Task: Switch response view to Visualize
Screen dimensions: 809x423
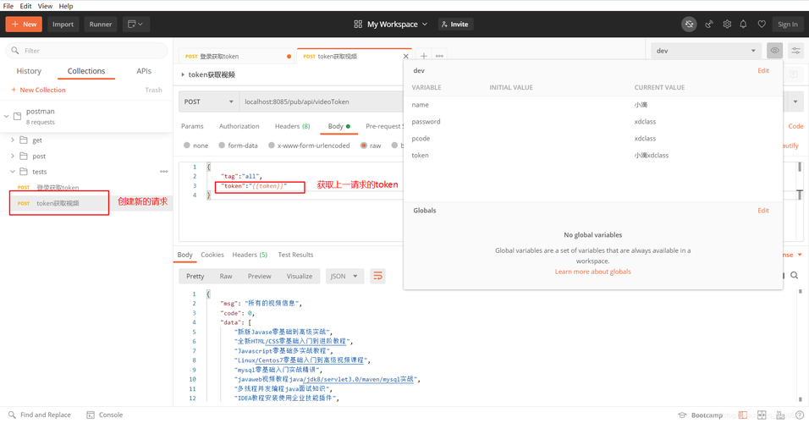Action: point(300,276)
